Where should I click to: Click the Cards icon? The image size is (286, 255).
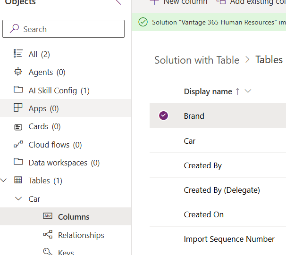[18, 127]
